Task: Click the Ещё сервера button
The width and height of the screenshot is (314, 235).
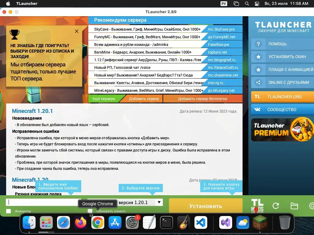Action: click(104, 99)
